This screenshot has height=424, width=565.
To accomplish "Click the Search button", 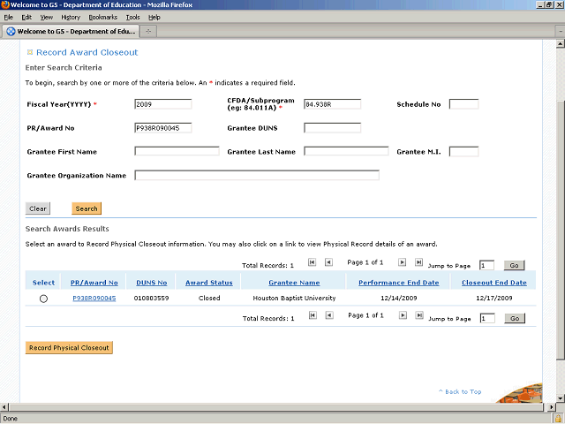I will pos(87,208).
